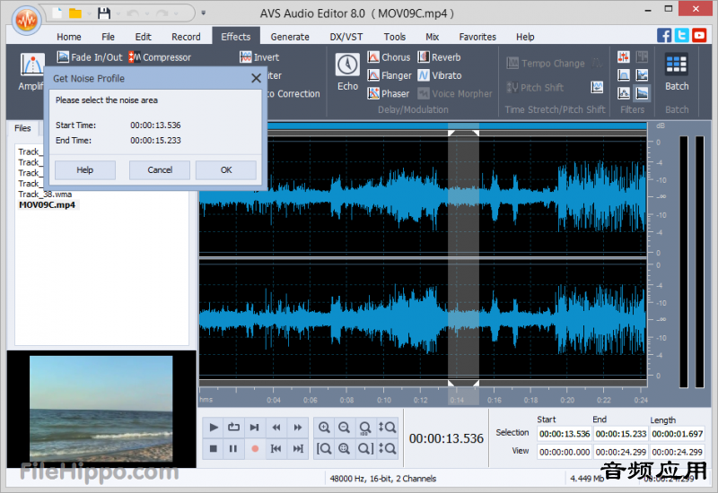The width and height of the screenshot is (718, 493).
Task: Open the File ribbon tab
Action: [x=108, y=37]
